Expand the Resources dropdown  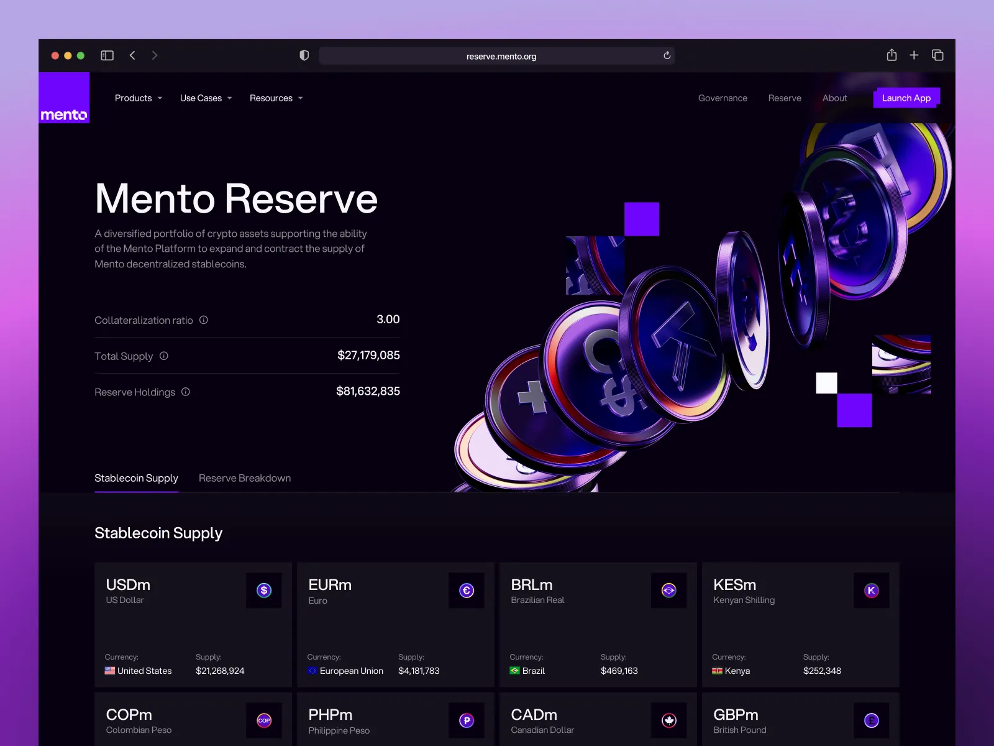coord(276,98)
